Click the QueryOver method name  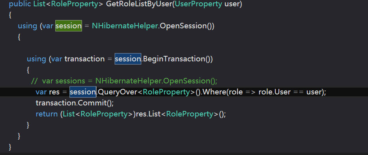[x=118, y=92]
